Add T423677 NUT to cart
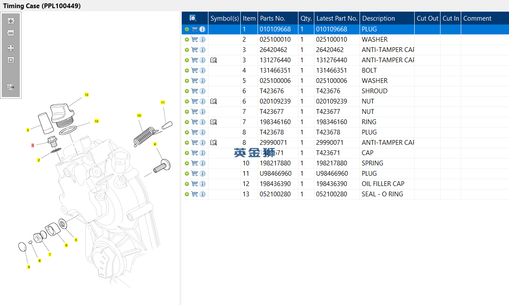This screenshot has width=509, height=305. 195,112
